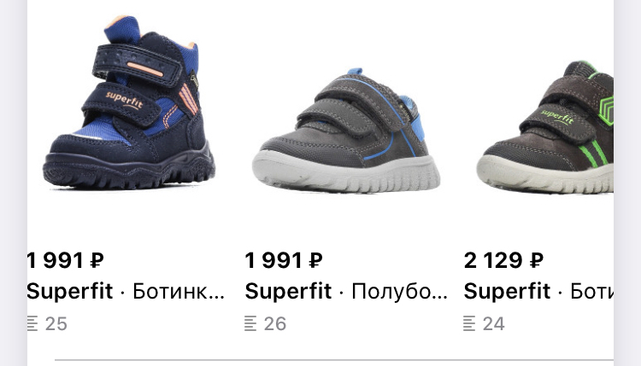
Task: Open the navy blue Superfit boot photo
Action: pos(129,102)
